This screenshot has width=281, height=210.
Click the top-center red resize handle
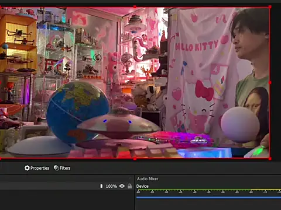click(x=135, y=7)
